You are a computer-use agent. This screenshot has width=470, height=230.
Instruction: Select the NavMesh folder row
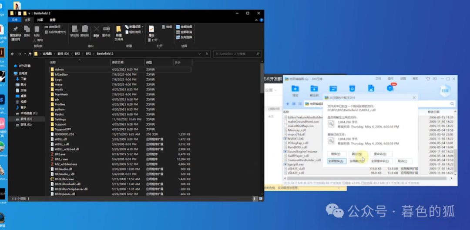[x=120, y=94]
